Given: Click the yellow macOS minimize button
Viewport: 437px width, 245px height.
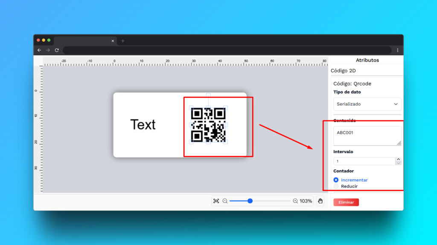Looking at the screenshot, I should click(44, 40).
